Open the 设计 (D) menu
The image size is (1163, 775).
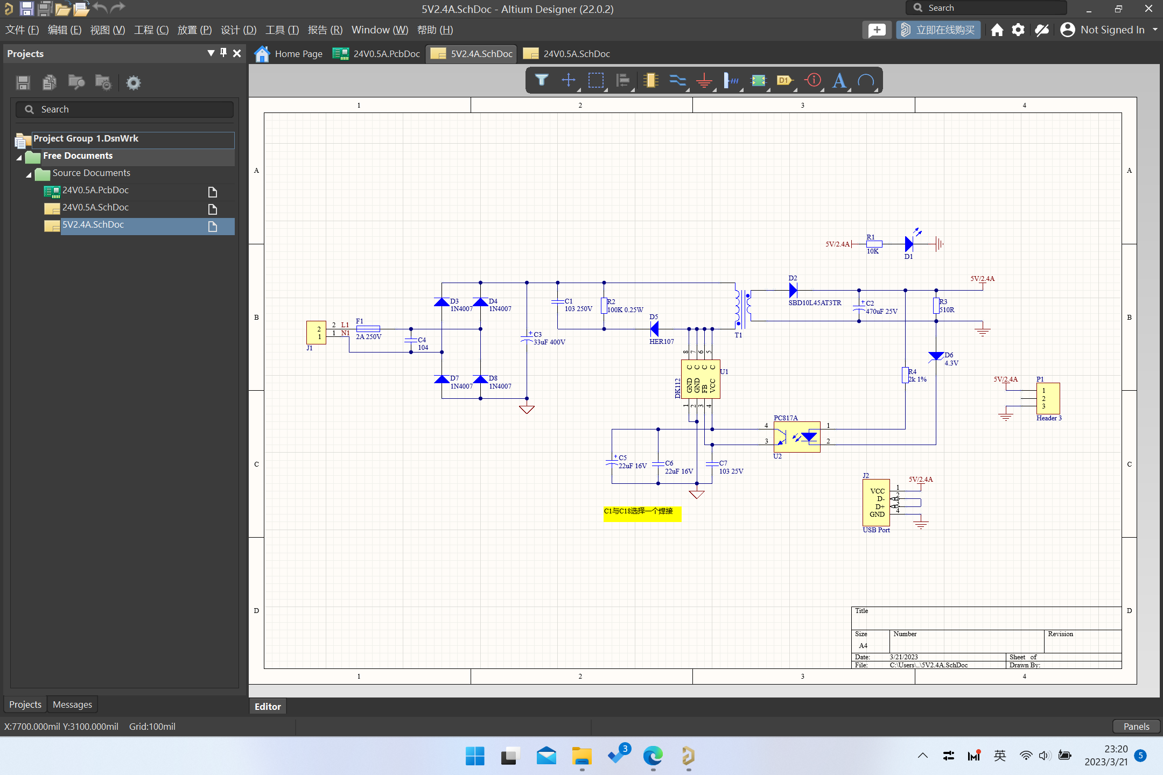[x=239, y=30]
